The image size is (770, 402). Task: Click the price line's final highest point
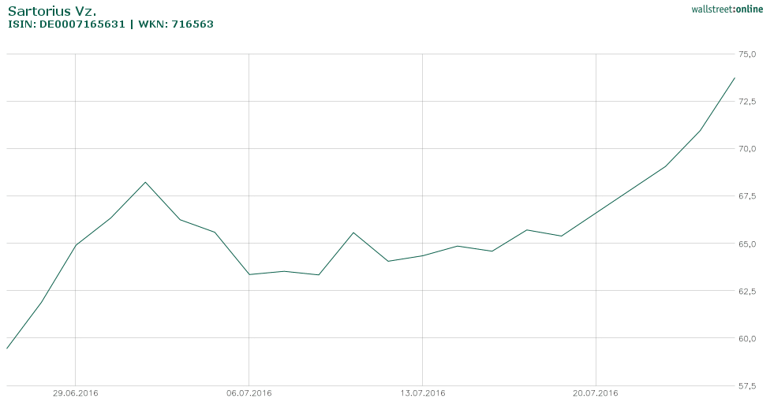(734, 78)
